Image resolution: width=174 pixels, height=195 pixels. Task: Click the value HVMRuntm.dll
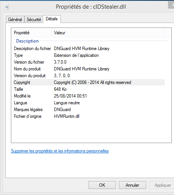pos(67,116)
